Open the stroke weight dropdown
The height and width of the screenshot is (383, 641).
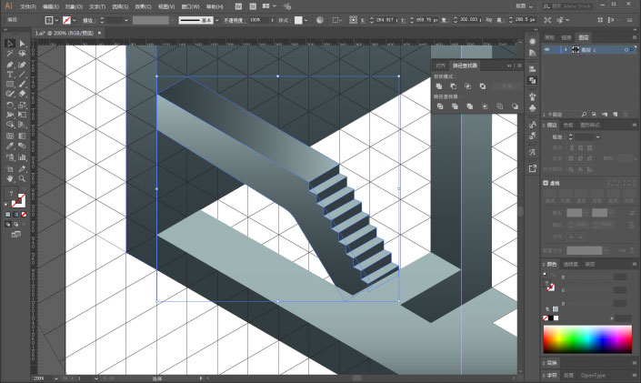[x=125, y=20]
